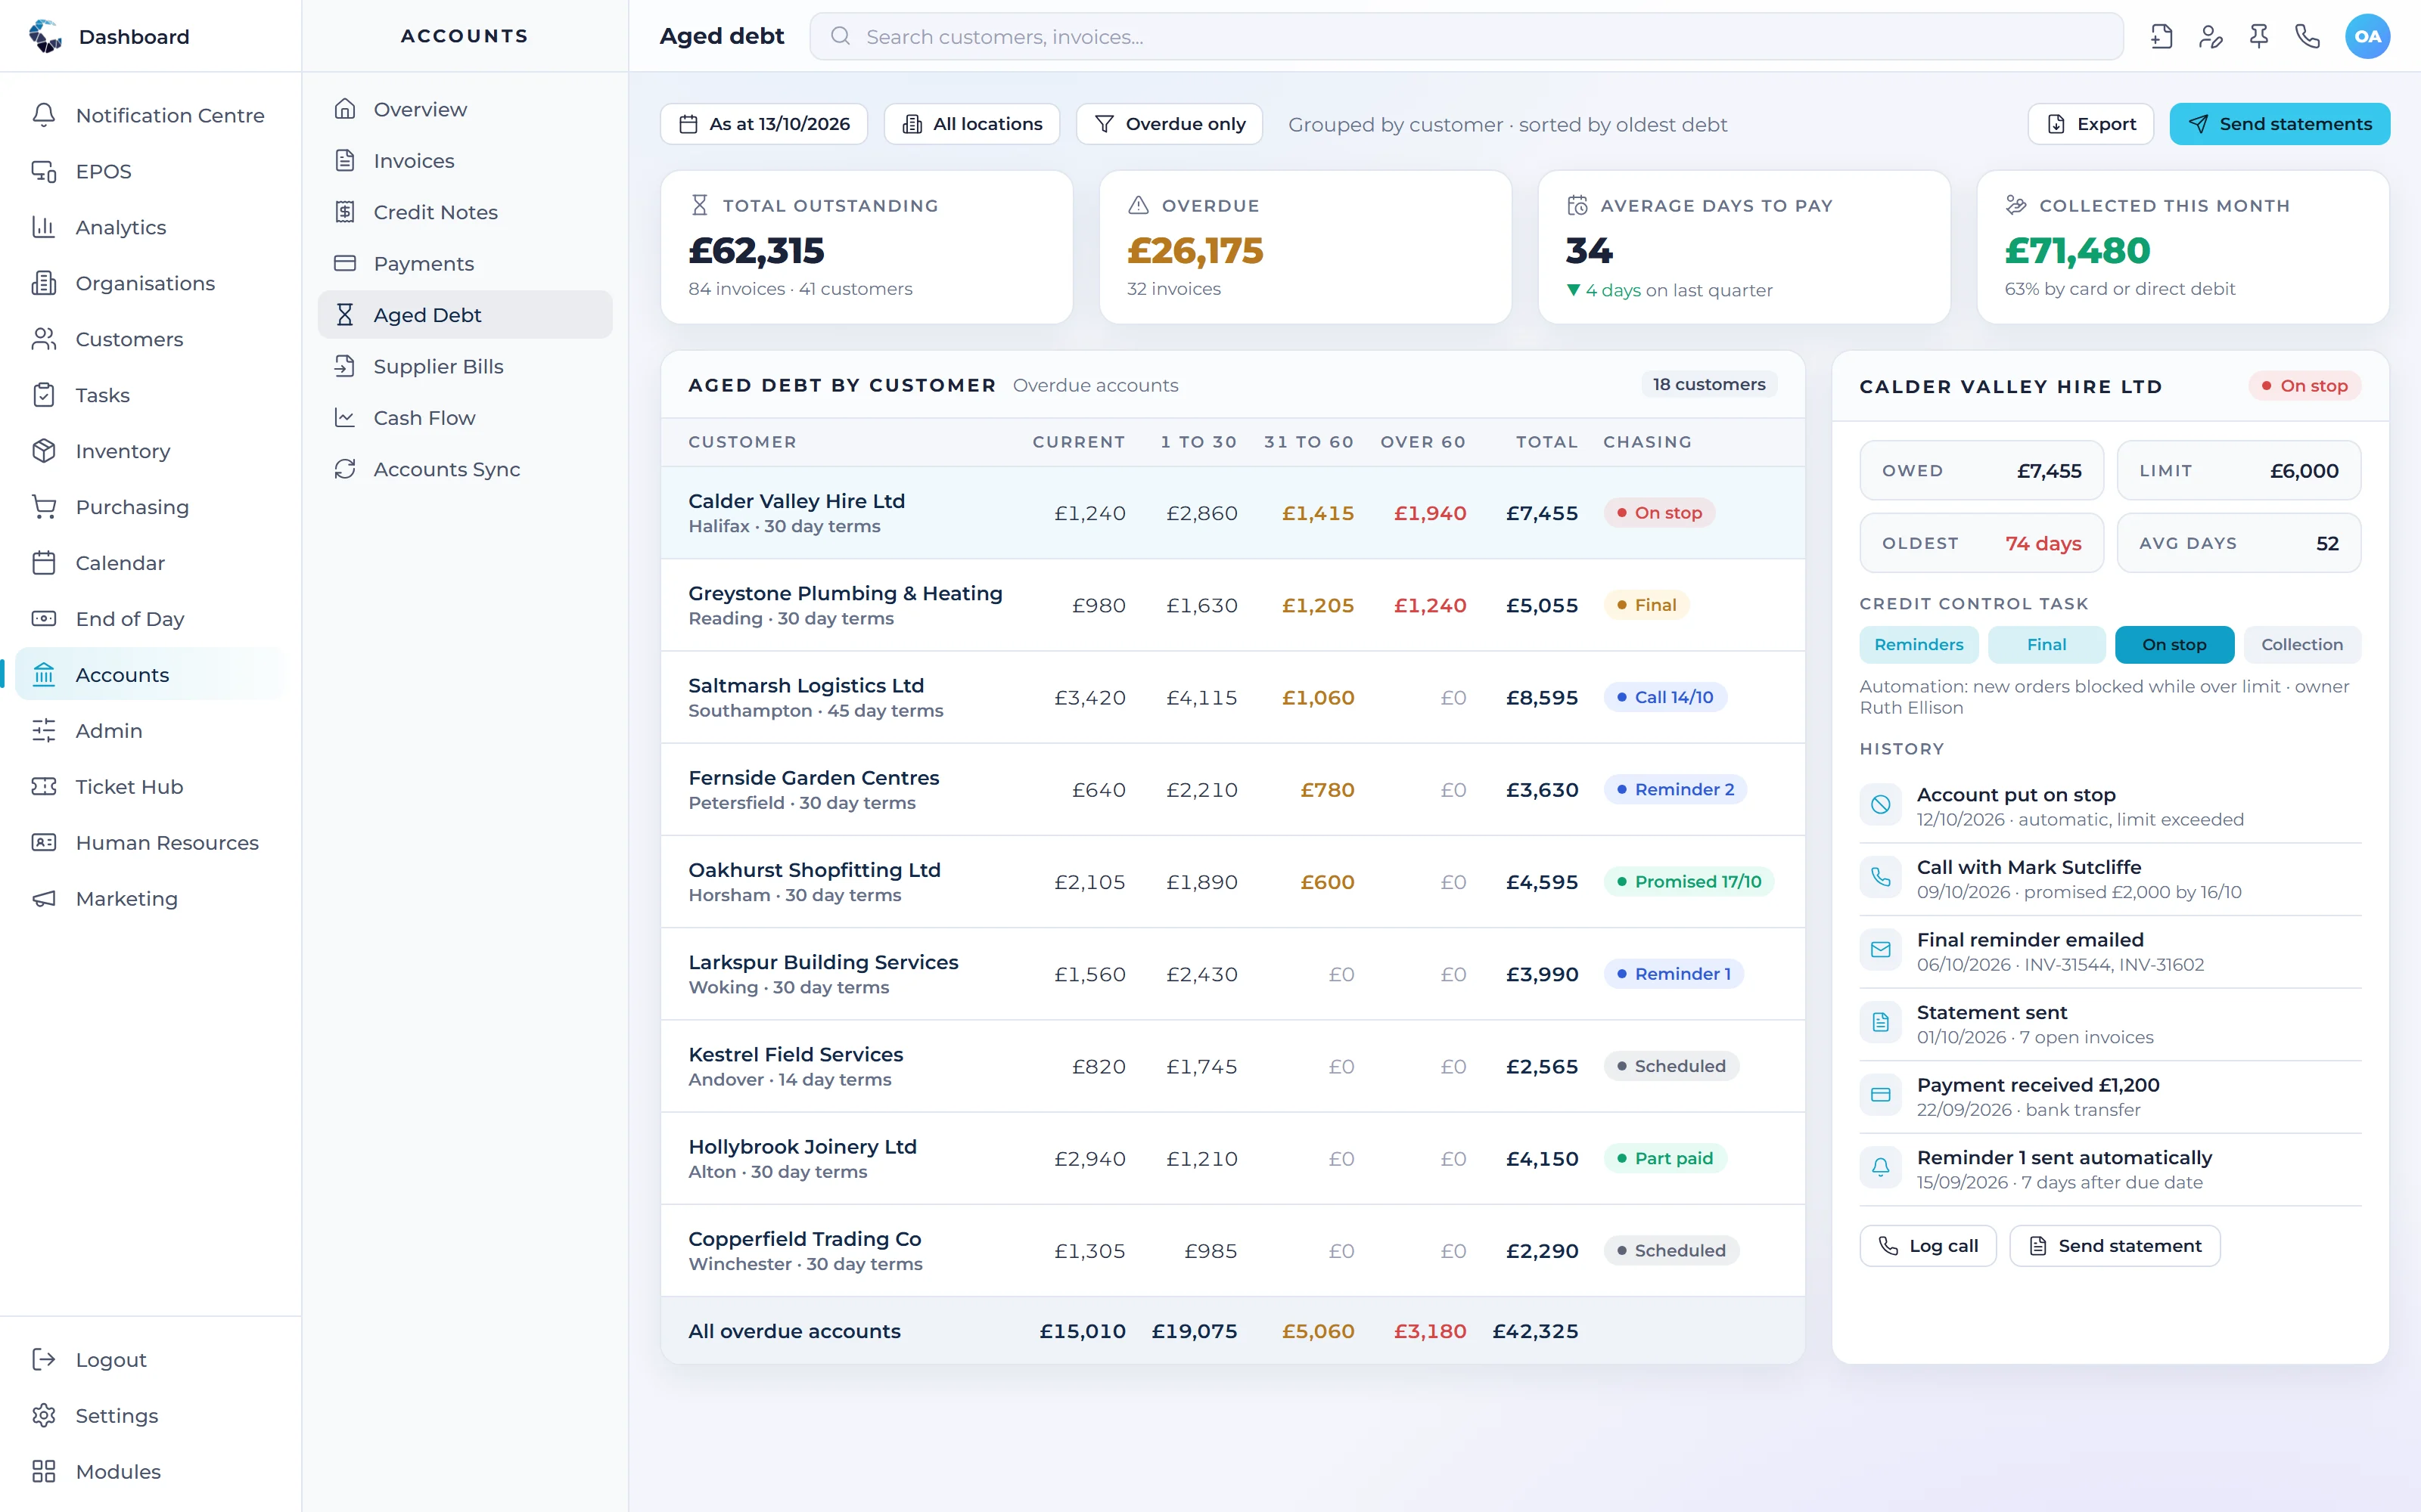The height and width of the screenshot is (1512, 2421).
Task: Open Notification Centre bell icon
Action: click(44, 115)
